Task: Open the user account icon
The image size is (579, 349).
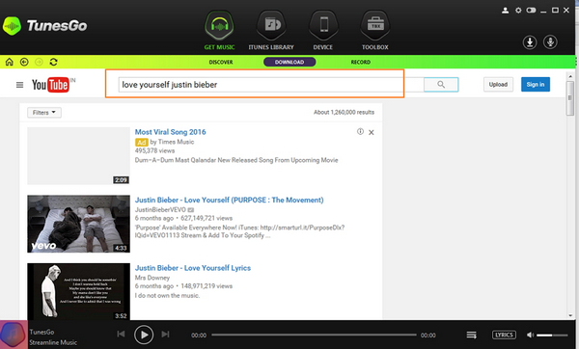Action: click(505, 11)
